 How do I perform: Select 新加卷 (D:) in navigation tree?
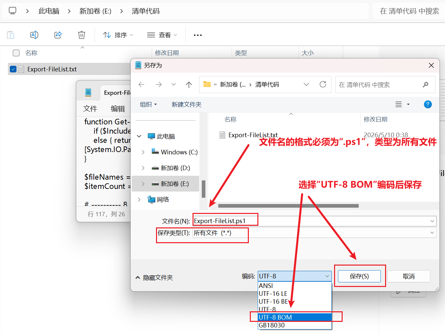175,168
